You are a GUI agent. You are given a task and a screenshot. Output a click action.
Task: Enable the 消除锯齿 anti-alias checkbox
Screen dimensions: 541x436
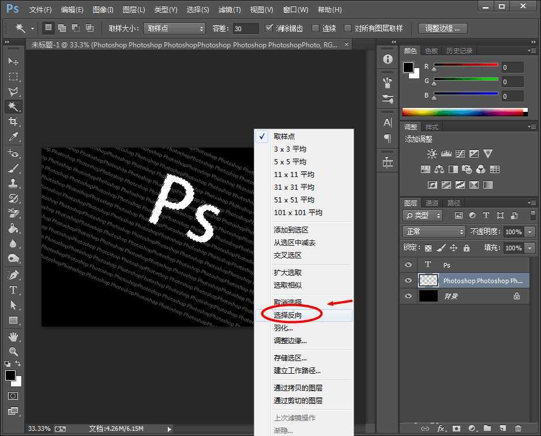click(269, 28)
